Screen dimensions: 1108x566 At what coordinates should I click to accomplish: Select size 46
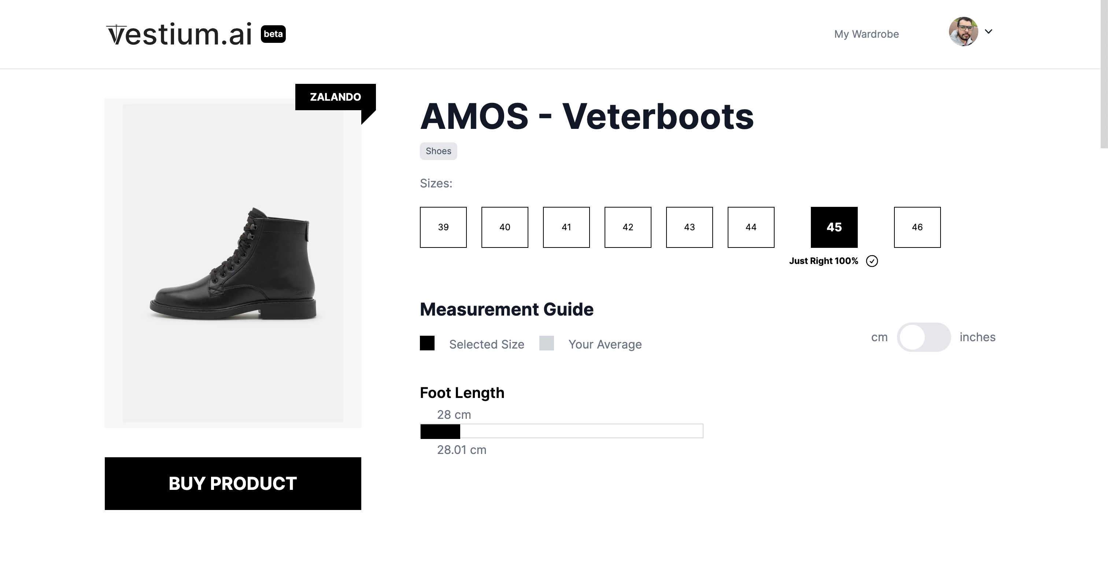917,227
